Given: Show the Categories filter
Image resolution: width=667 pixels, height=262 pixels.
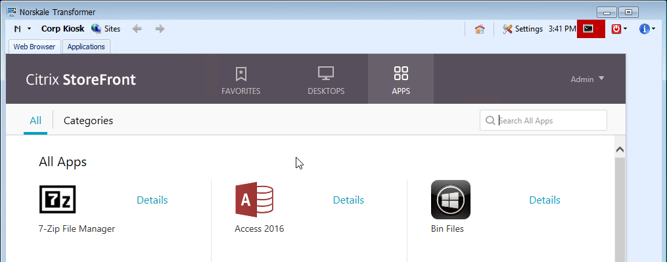Looking at the screenshot, I should [x=88, y=121].
